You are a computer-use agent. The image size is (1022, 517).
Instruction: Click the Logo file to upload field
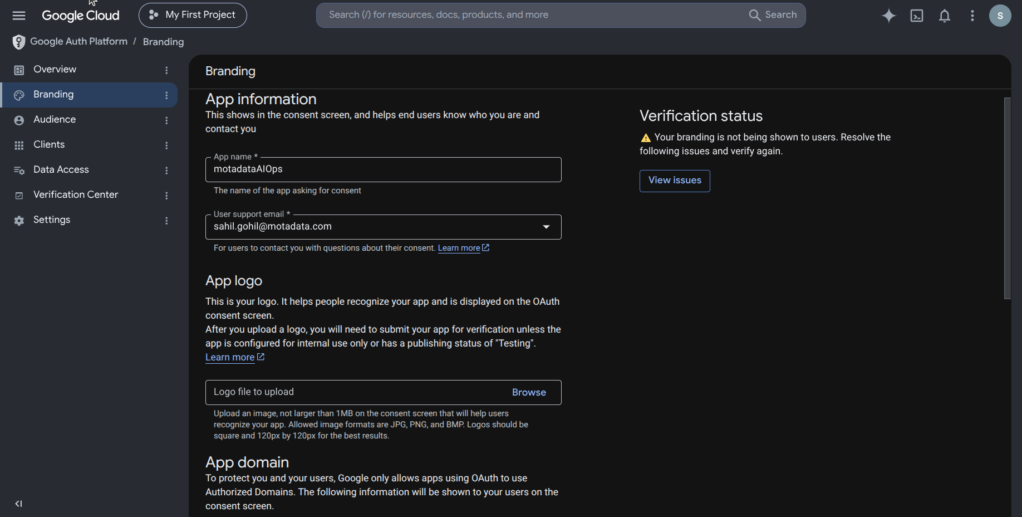(x=383, y=392)
